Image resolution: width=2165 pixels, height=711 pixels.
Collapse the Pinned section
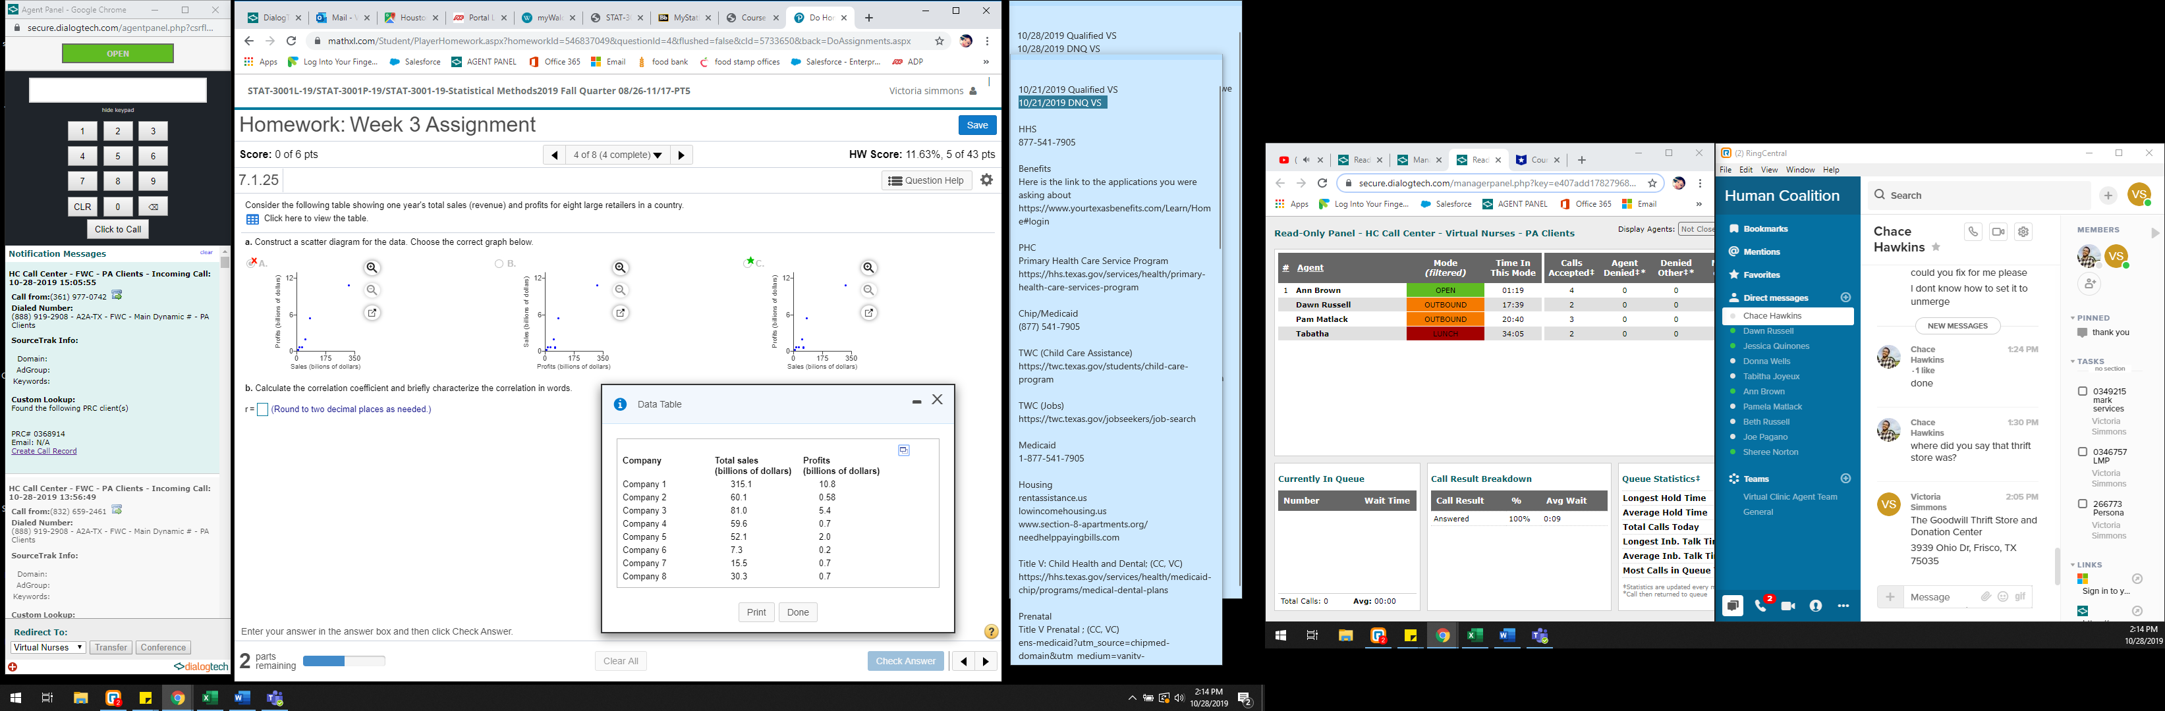[2073, 318]
